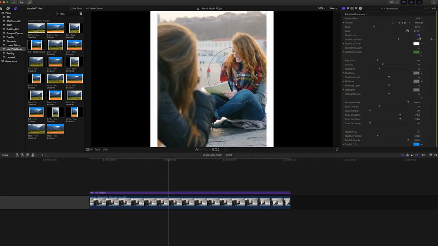Open the Installed Titles dropdown
Viewport: 438px width, 246px height.
(36, 8)
